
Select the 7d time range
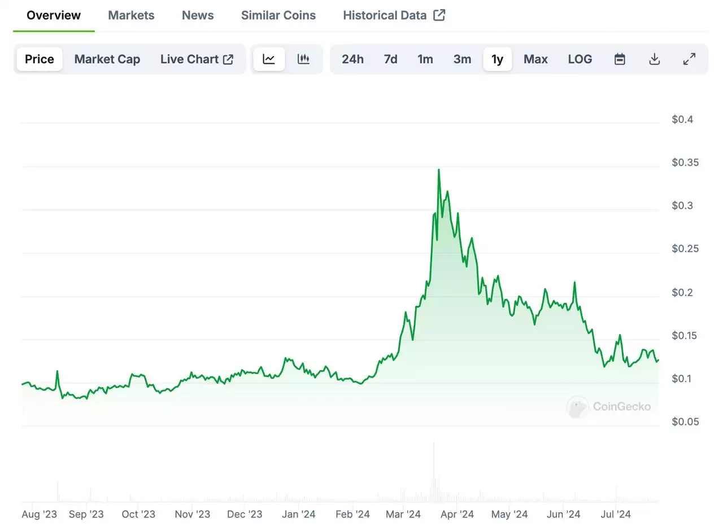[390, 59]
